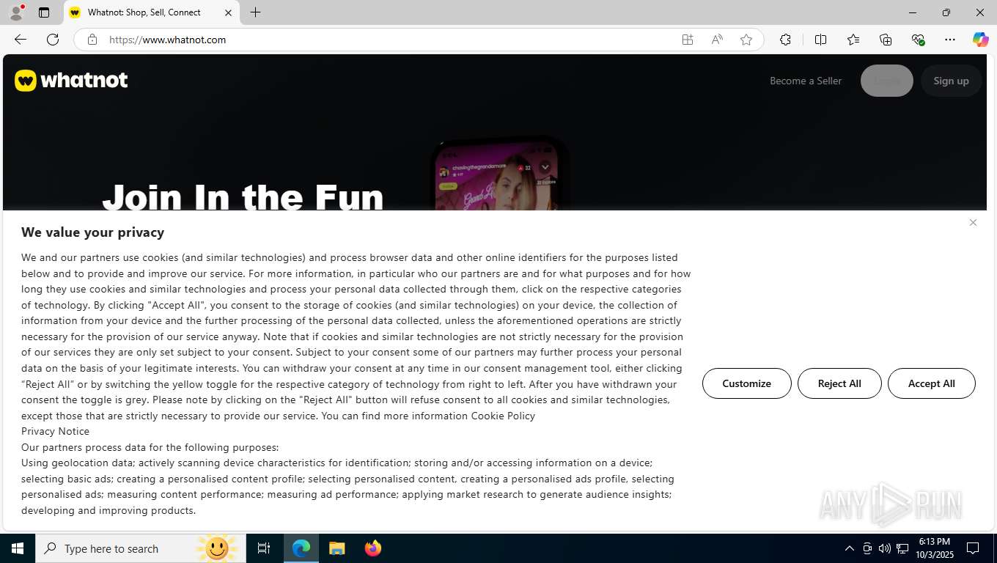997x563 pixels.
Task: Click the phone livestream preview image
Action: pos(498,174)
